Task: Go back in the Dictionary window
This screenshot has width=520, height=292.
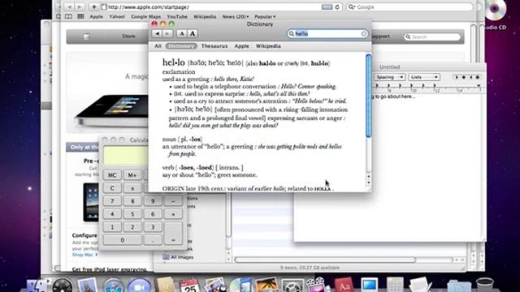Action: [x=157, y=33]
